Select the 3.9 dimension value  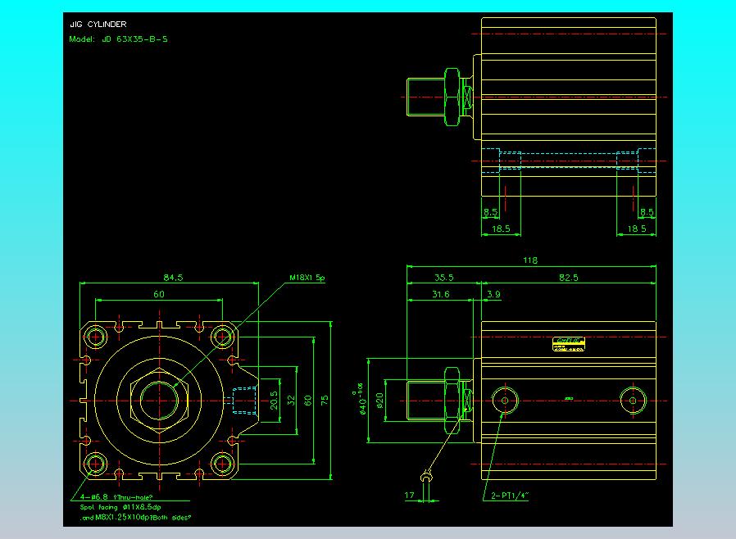point(493,293)
